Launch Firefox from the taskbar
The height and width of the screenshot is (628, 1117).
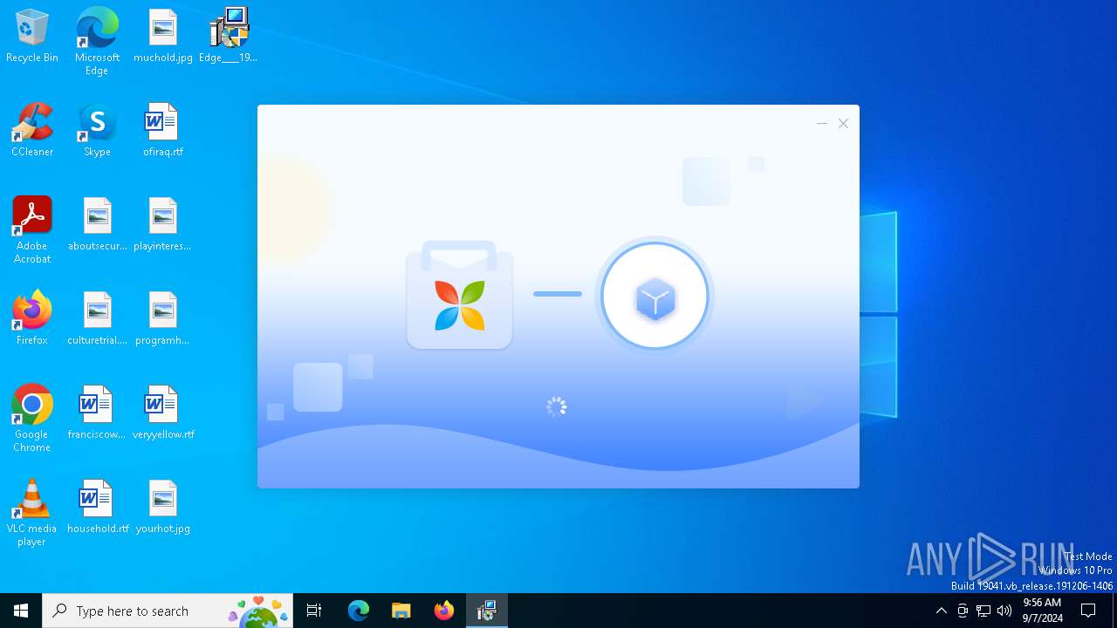pyautogui.click(x=444, y=611)
